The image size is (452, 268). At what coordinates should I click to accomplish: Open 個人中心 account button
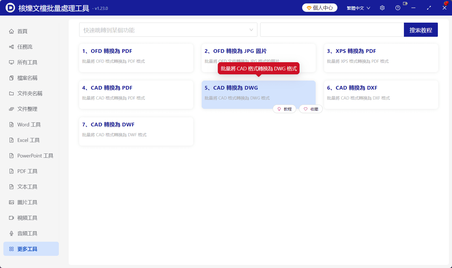pyautogui.click(x=320, y=8)
